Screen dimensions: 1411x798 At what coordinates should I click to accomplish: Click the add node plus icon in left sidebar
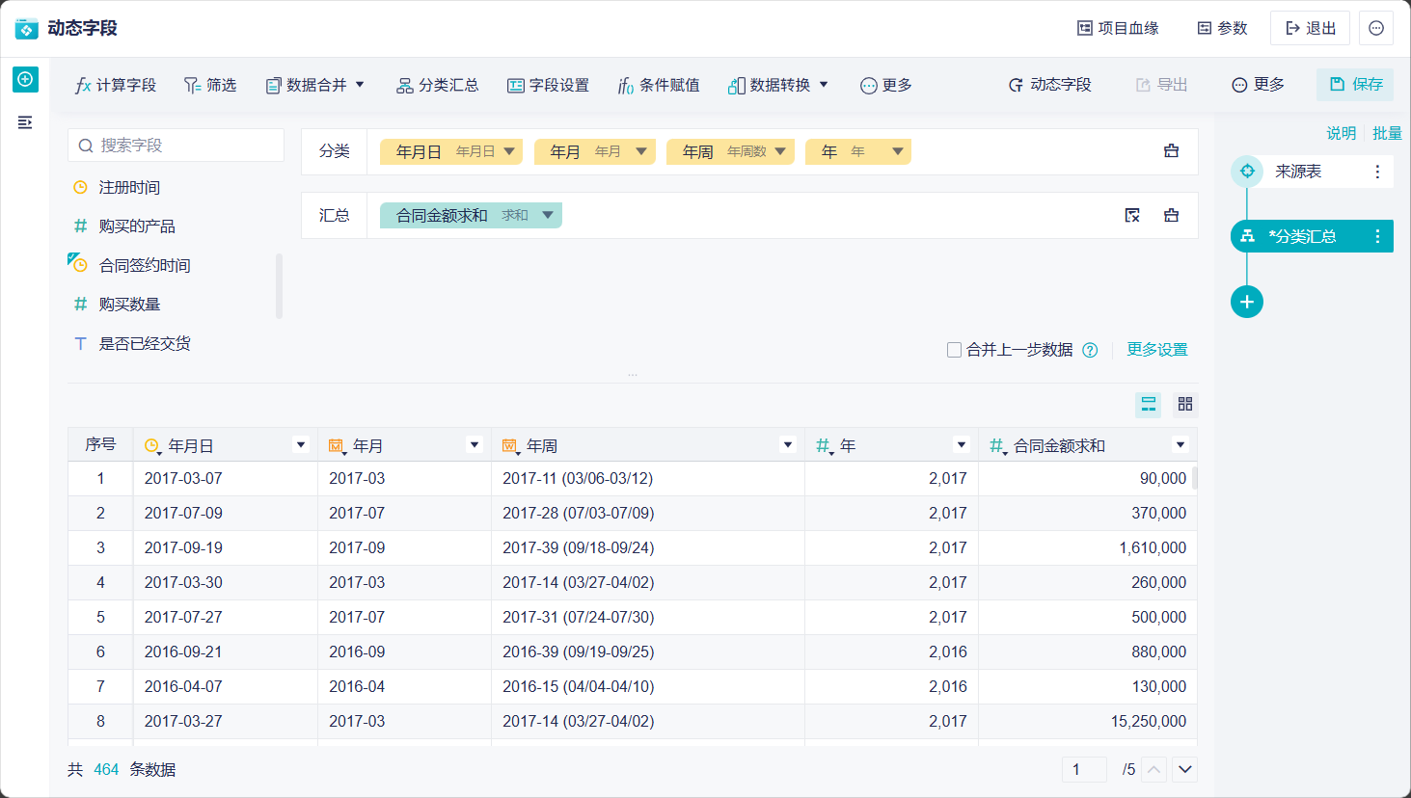(x=25, y=79)
